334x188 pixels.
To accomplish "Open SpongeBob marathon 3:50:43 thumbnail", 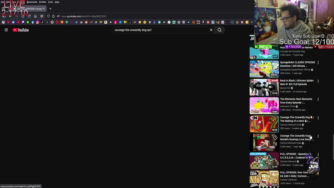I will pos(264,69).
